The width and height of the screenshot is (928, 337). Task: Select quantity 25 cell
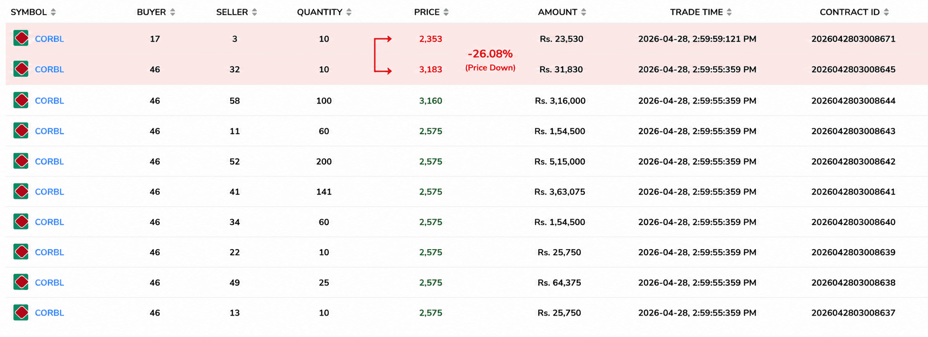(x=324, y=283)
